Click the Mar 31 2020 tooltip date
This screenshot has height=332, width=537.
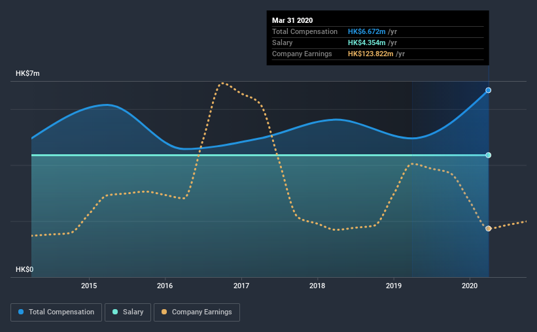(292, 20)
